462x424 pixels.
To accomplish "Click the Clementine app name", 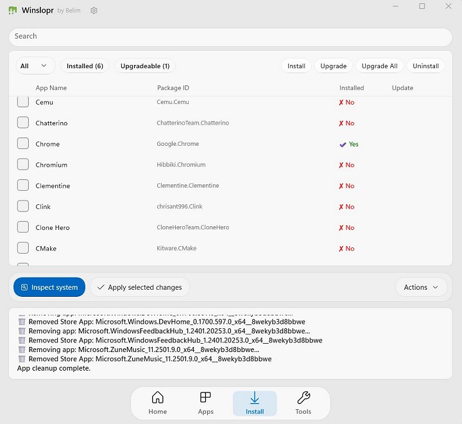I will pos(53,186).
